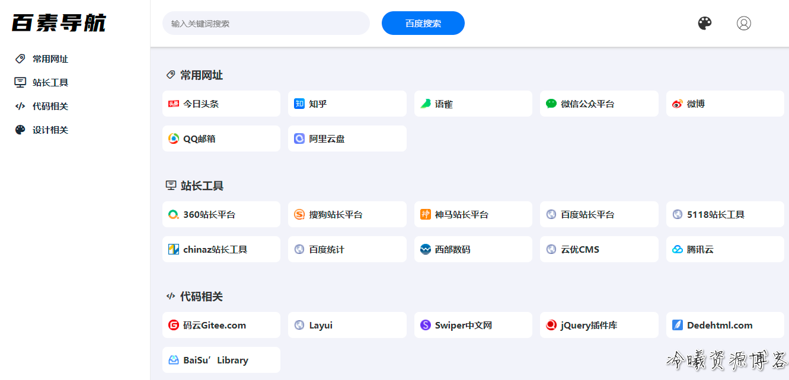Click the 微信公众平台 WeChat icon

click(551, 104)
